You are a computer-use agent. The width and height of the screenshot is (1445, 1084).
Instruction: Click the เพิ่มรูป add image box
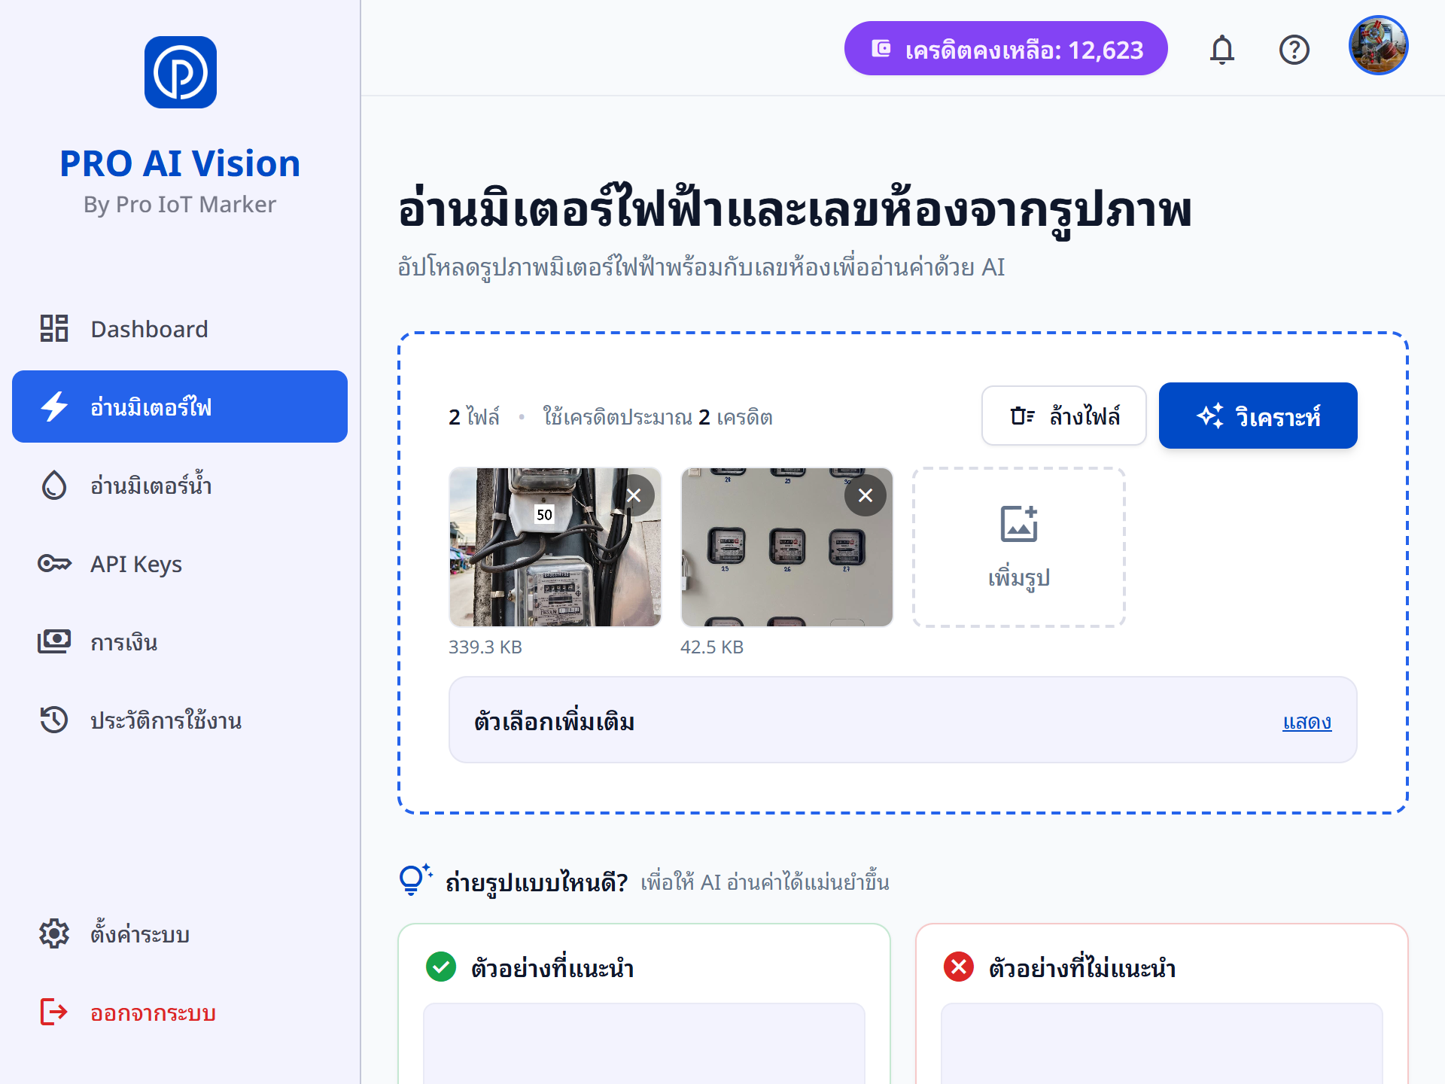click(1019, 547)
